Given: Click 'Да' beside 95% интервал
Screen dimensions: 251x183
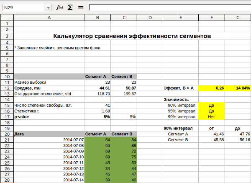Looking at the screenshot, I should point(211,111).
